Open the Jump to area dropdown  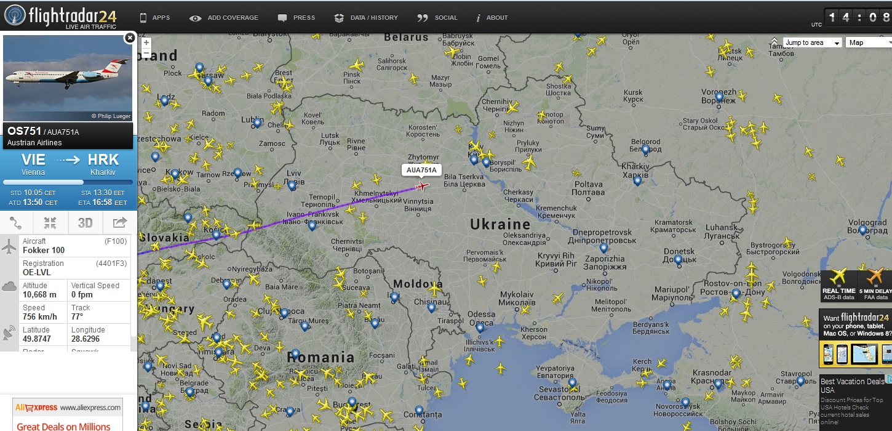(x=812, y=42)
